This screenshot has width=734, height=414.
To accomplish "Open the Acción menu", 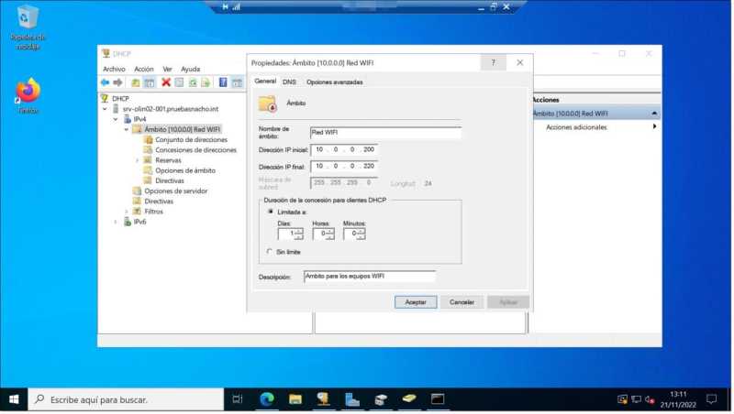I will 144,69.
